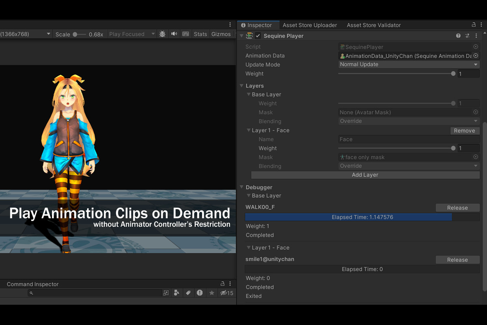Release the WALK00_F animation clip

(x=457, y=208)
